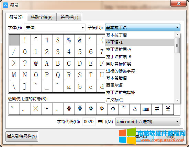Select the $ symbol in the grid
This screenshot has height=147, width=189.
pos(58,40)
